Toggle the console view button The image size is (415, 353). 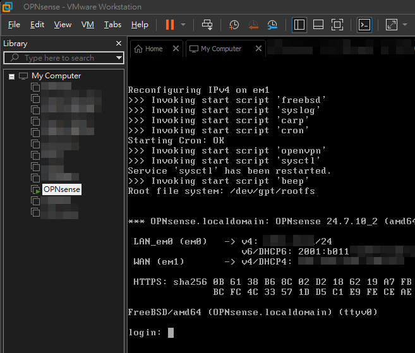coord(364,25)
